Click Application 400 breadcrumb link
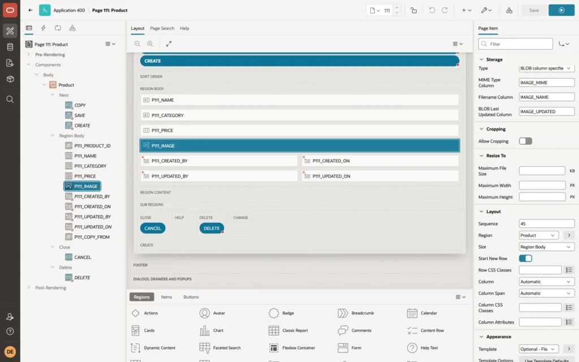 point(69,10)
